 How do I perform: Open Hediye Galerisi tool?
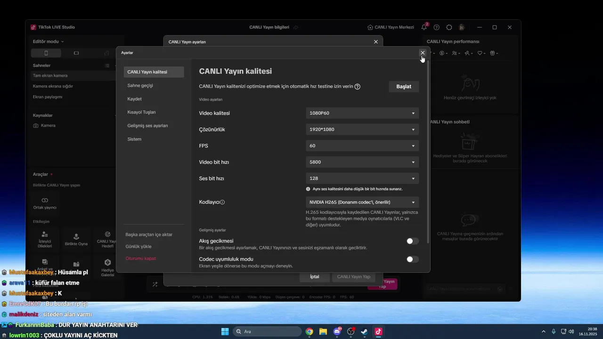point(107,267)
